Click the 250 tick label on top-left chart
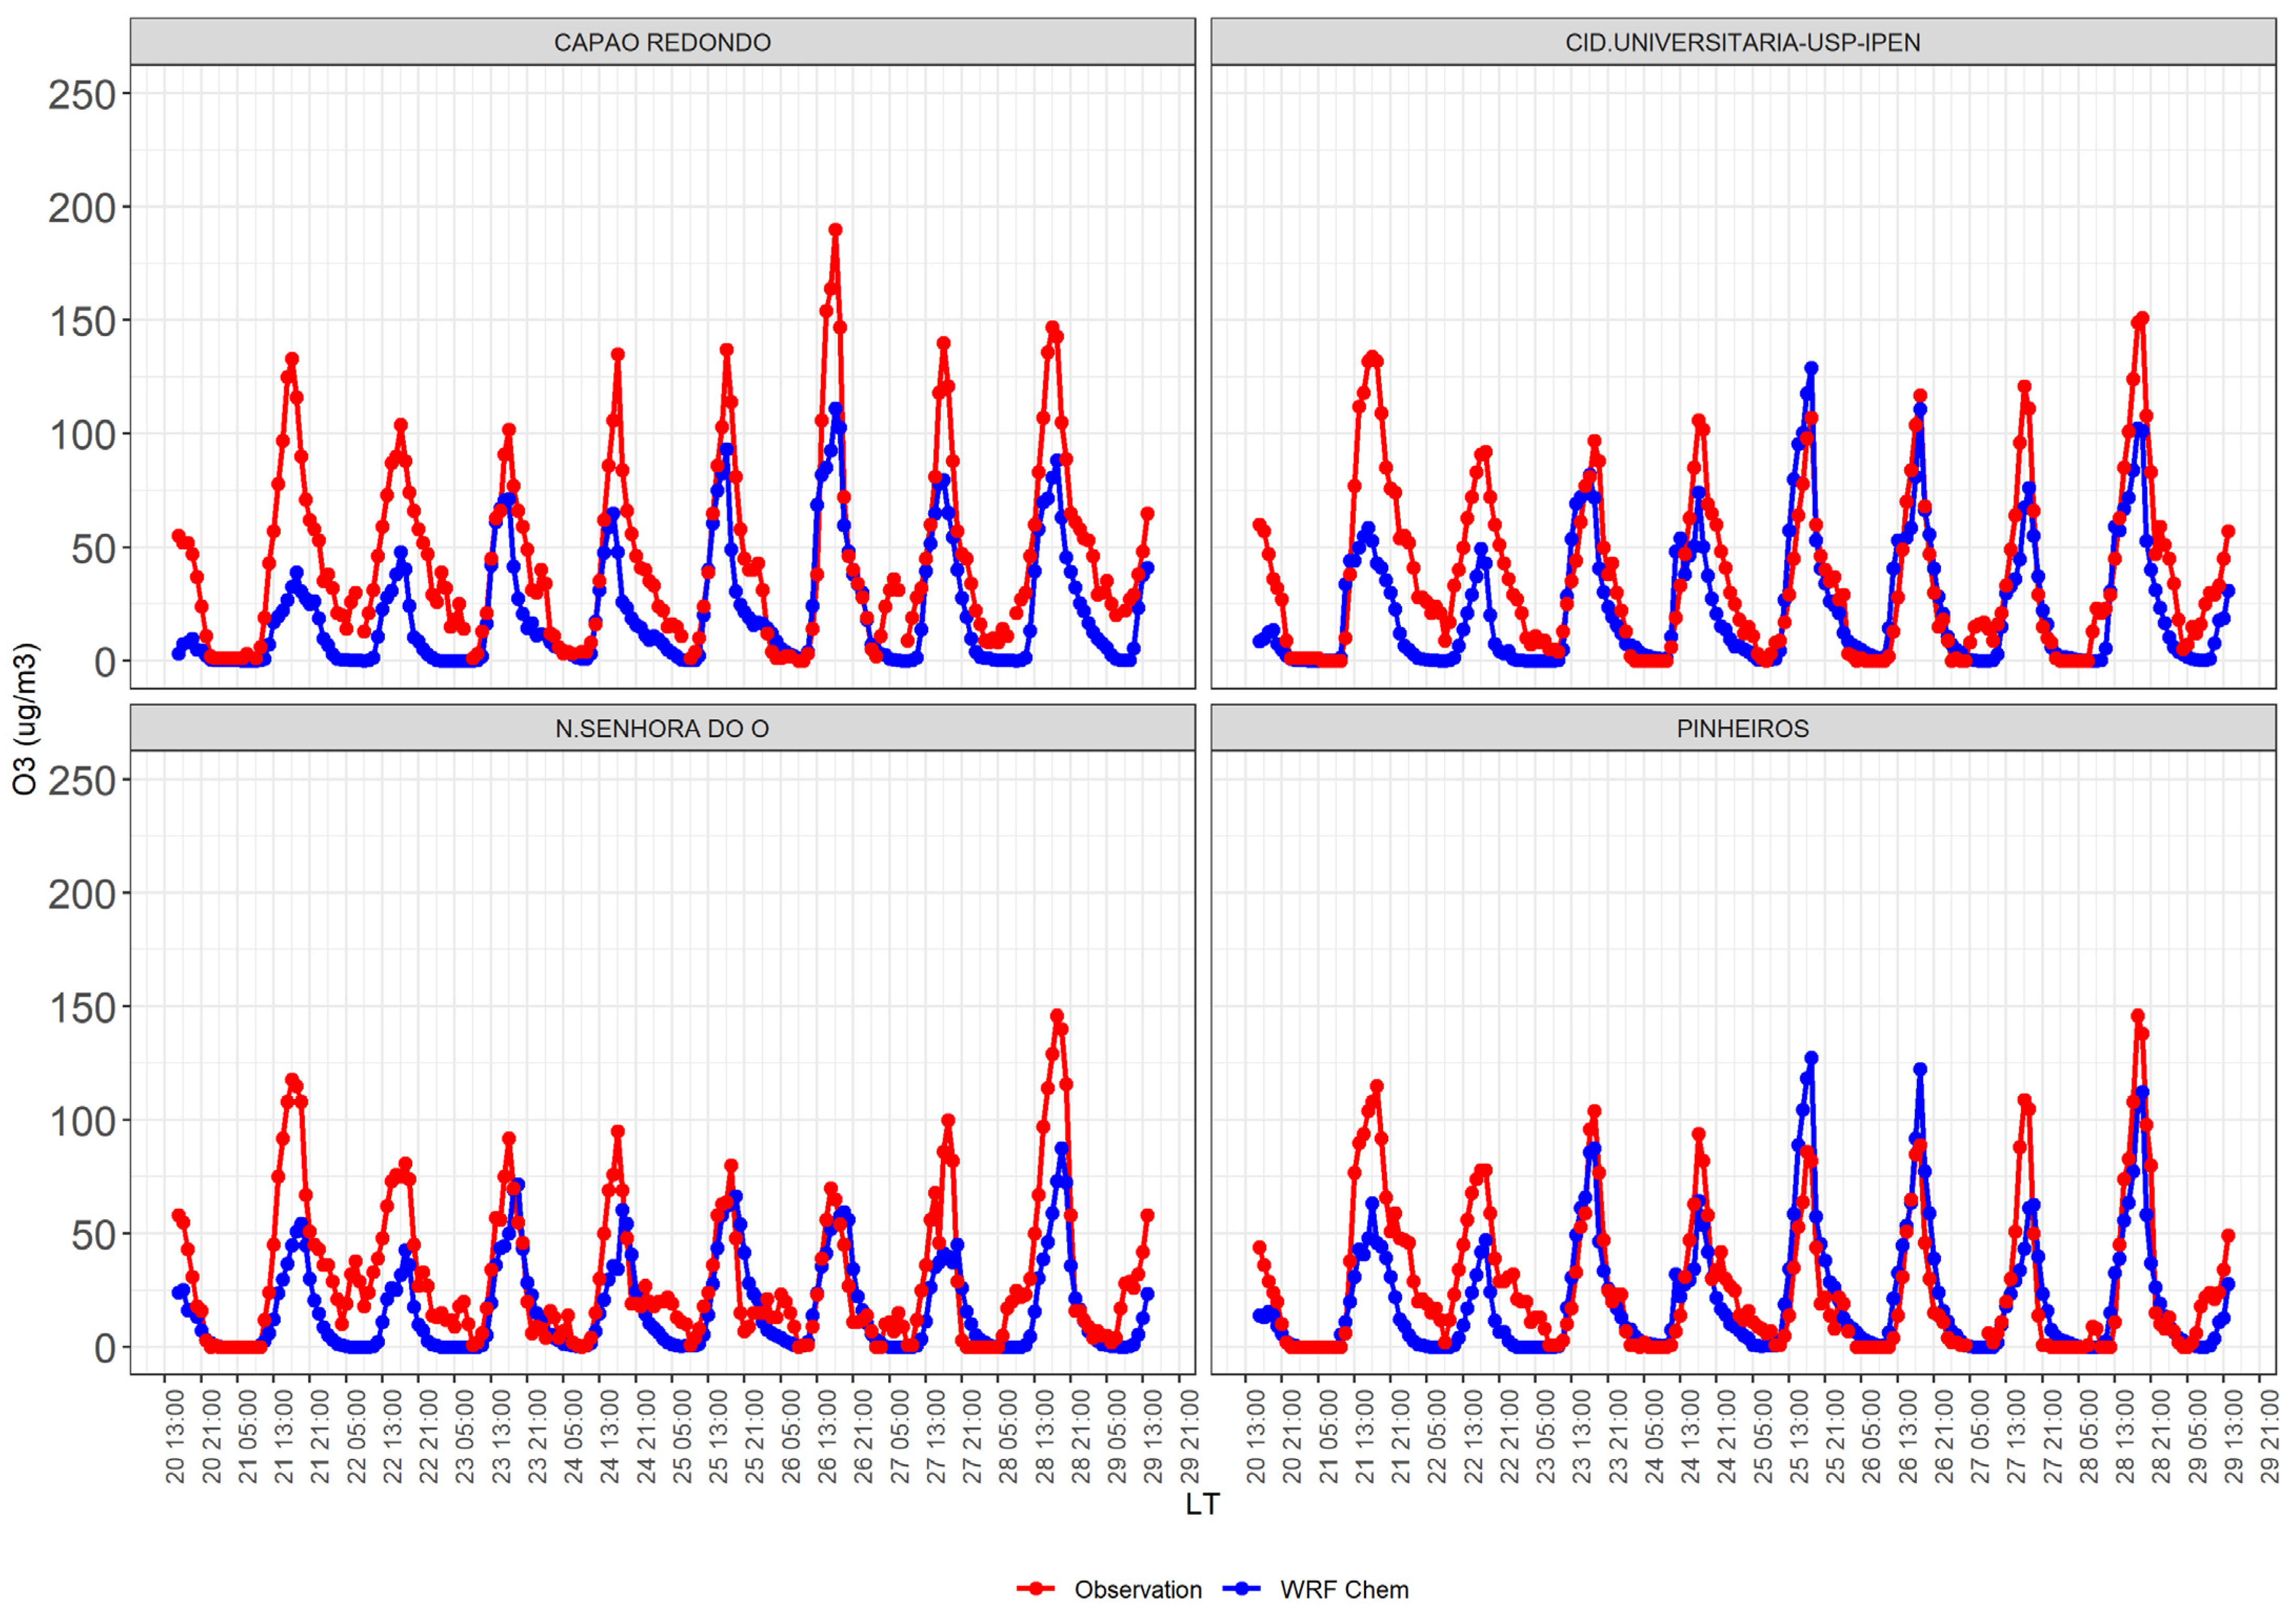 pyautogui.click(x=82, y=95)
